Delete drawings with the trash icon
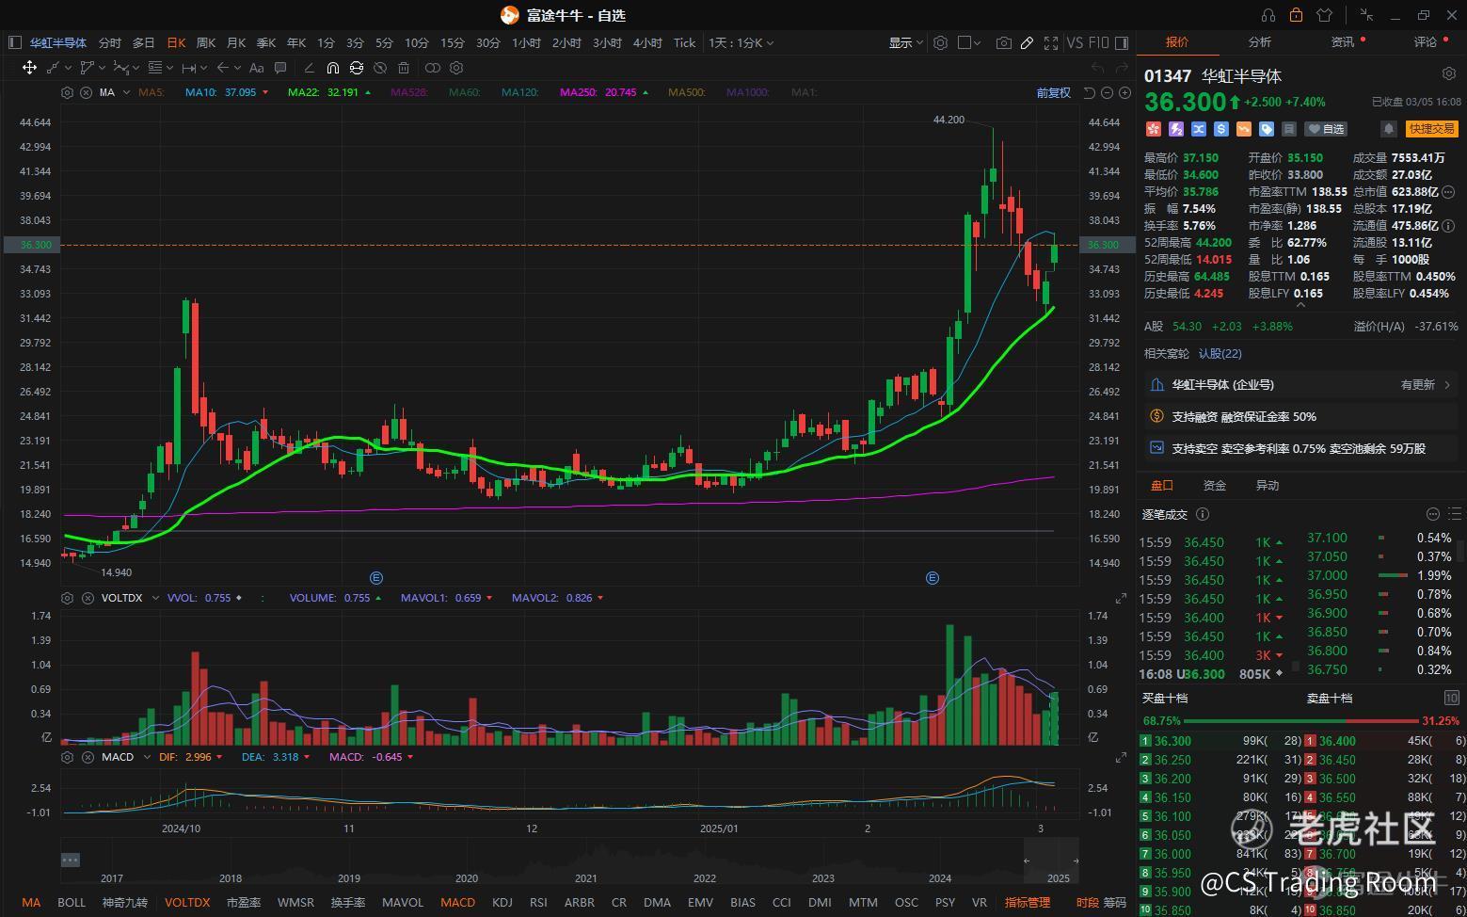Viewport: 1467px width, 917px height. pos(404,68)
